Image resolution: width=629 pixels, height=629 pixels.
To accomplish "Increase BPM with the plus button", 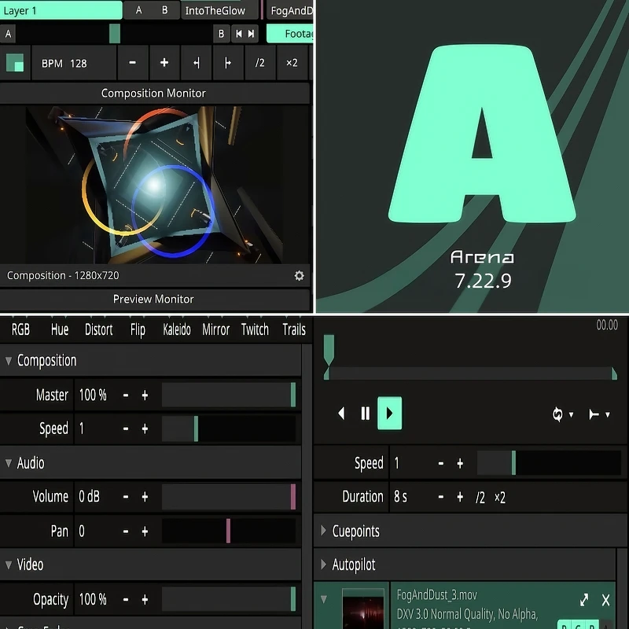I will [164, 63].
